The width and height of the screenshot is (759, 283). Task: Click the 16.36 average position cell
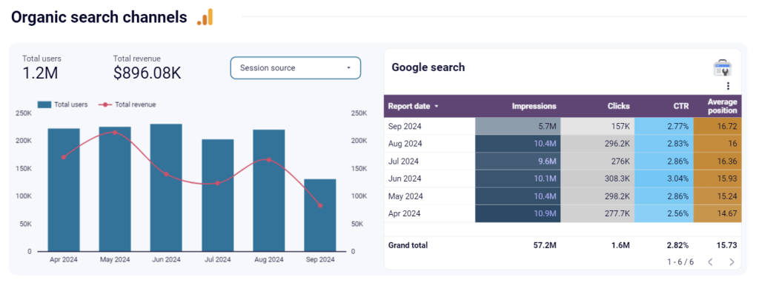717,161
